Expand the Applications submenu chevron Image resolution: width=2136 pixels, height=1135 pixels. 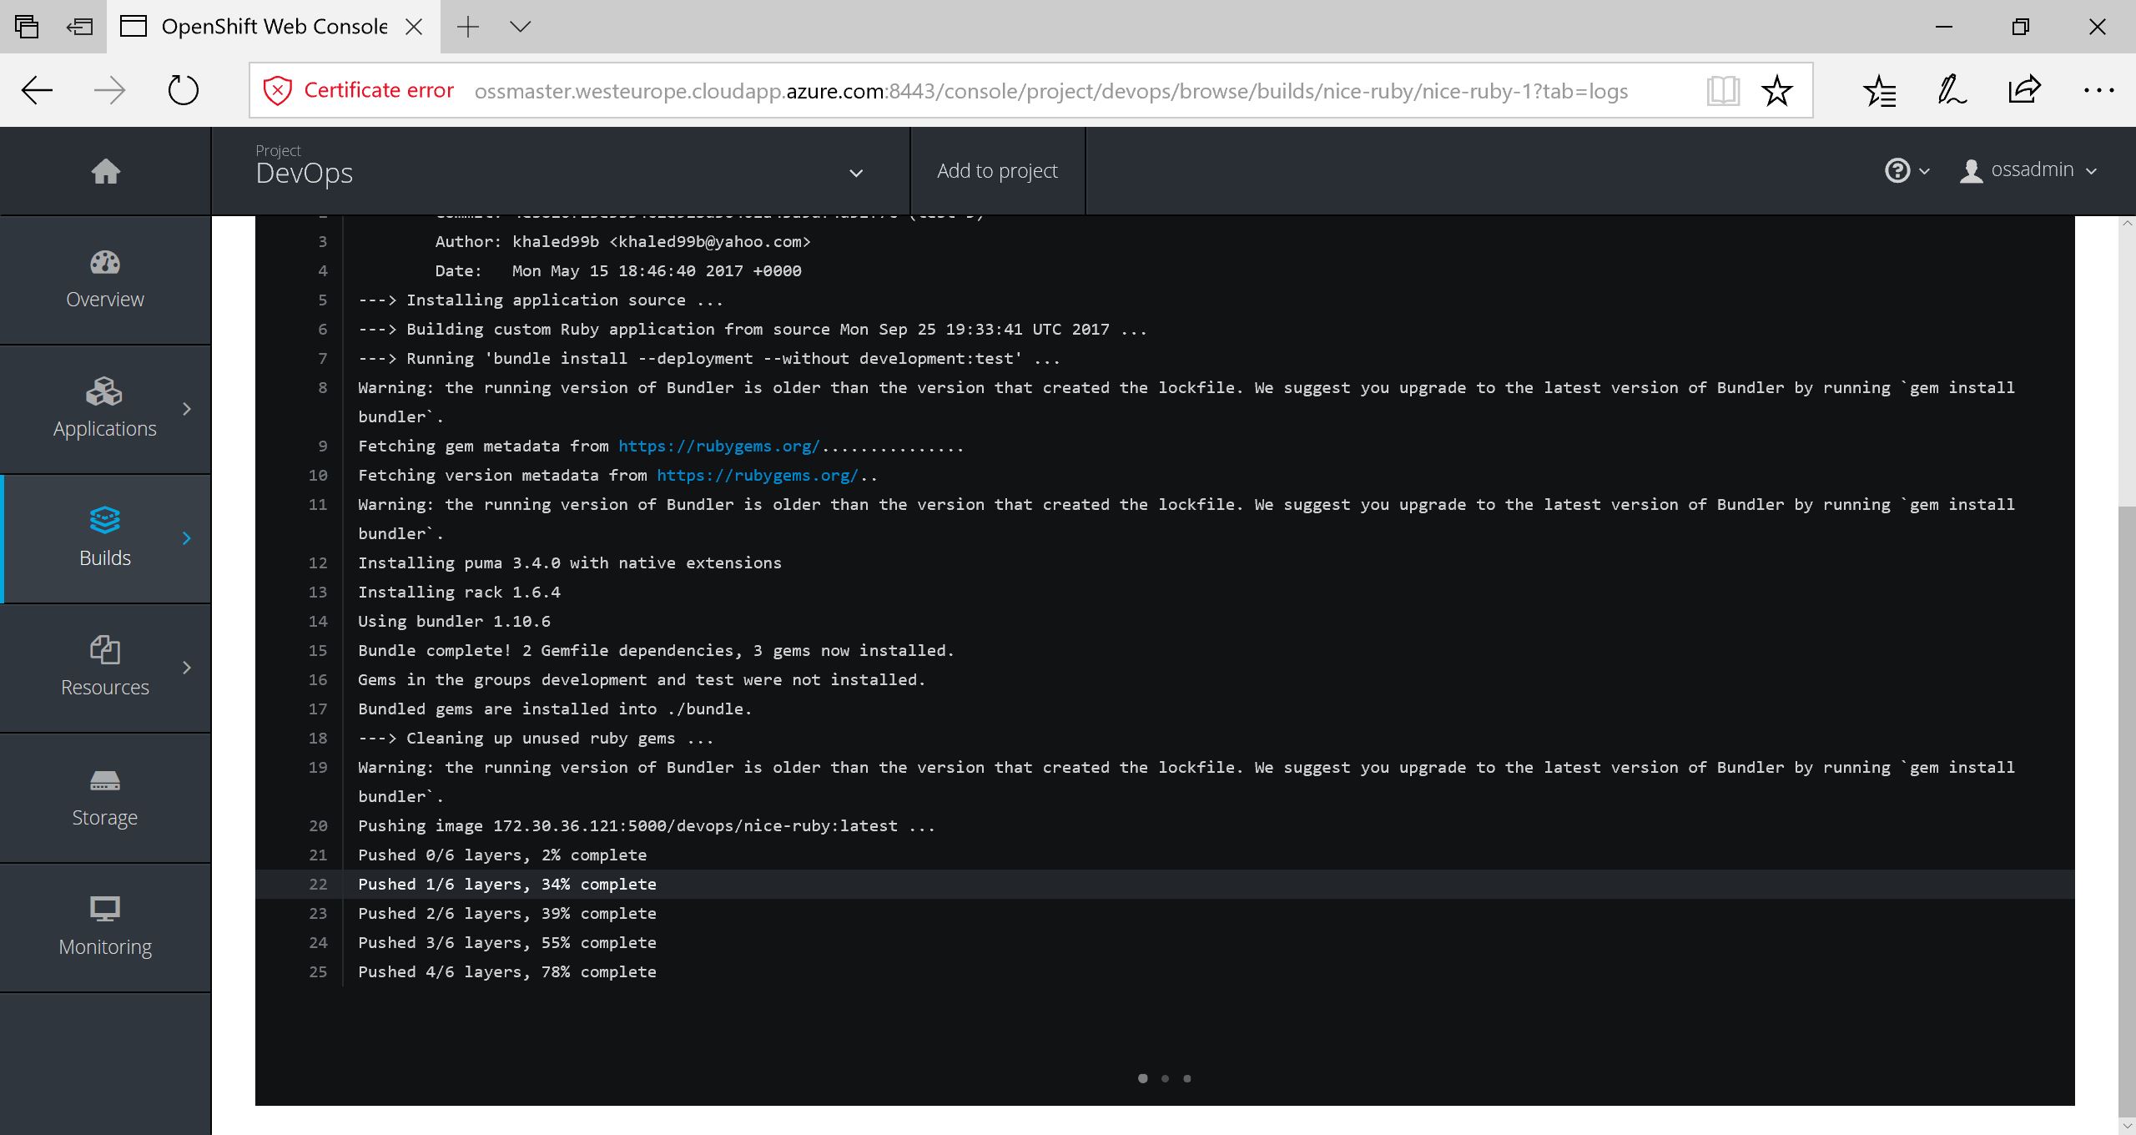187,409
